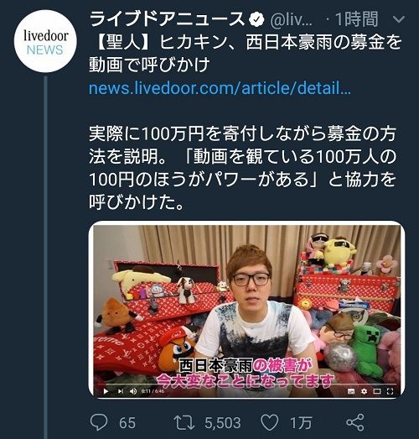Image resolution: width=419 pixels, height=439 pixels.
Task: Play the embedded video
Action: 106,391
